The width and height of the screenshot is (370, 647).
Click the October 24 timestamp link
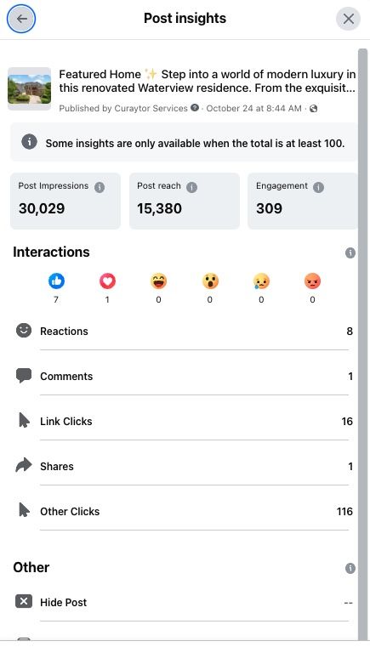tap(253, 109)
